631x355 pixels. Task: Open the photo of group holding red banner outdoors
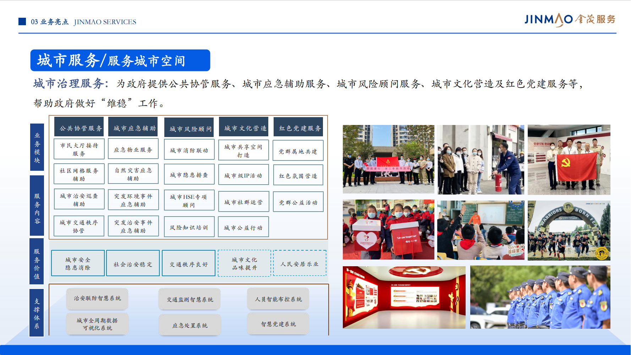point(389,159)
